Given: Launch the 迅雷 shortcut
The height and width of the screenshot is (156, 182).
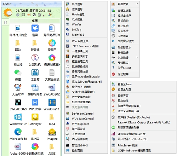Looking at the screenshot, I should tap(35, 30).
